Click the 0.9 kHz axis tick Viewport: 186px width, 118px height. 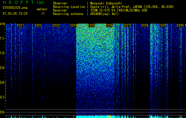2,68
